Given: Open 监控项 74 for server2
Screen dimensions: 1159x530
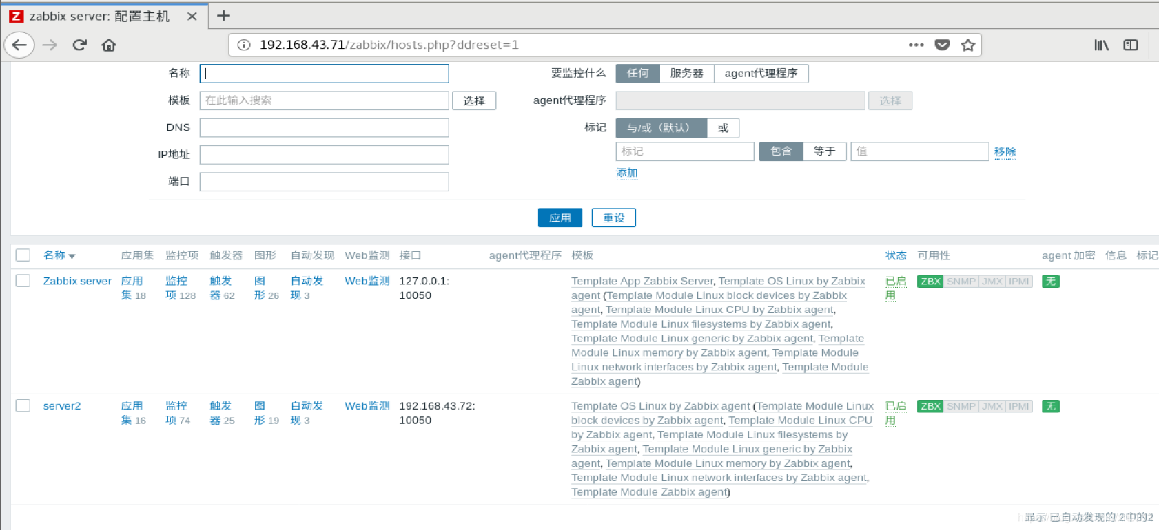Looking at the screenshot, I should (177, 413).
